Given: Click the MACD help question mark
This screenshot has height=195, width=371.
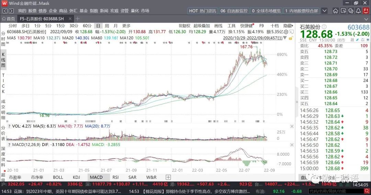Looking at the screenshot, I should [9, 145].
